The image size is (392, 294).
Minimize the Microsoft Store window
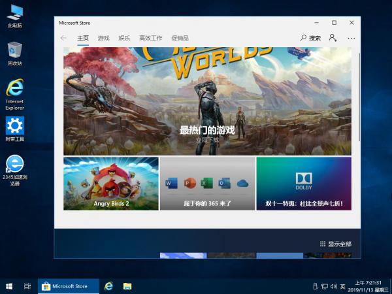click(x=316, y=23)
